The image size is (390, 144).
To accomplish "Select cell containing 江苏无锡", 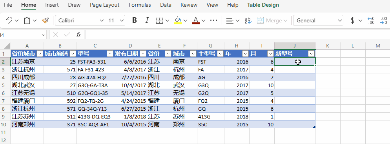I will [27, 93].
